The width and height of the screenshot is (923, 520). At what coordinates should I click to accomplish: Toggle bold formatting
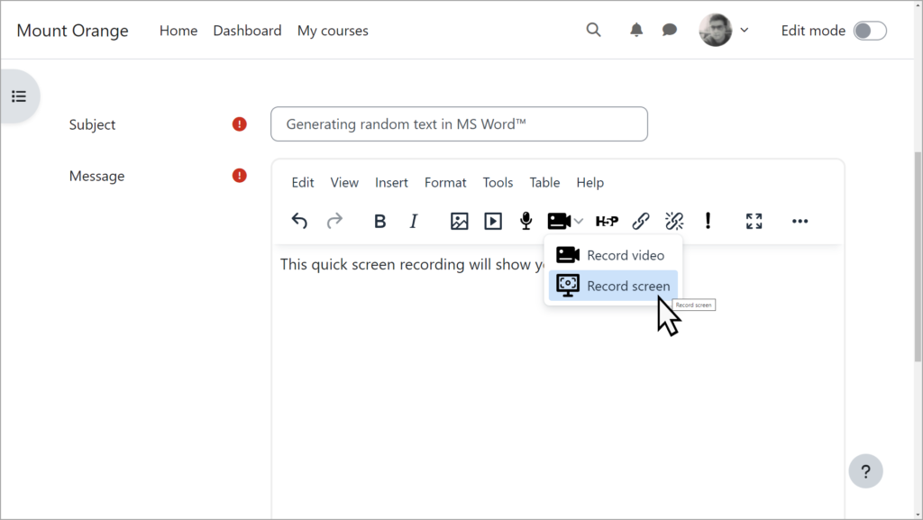379,221
